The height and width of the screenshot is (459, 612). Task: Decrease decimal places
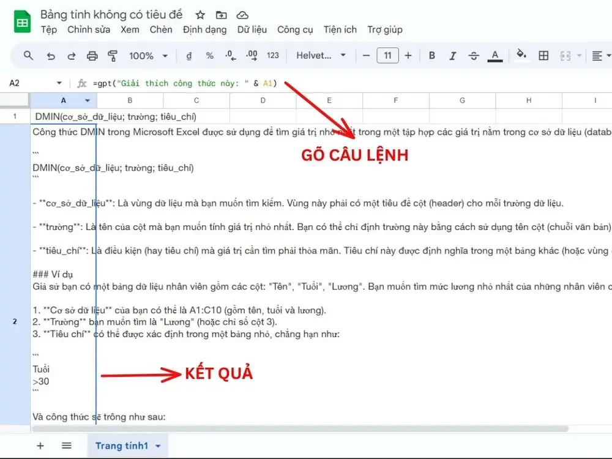point(230,56)
